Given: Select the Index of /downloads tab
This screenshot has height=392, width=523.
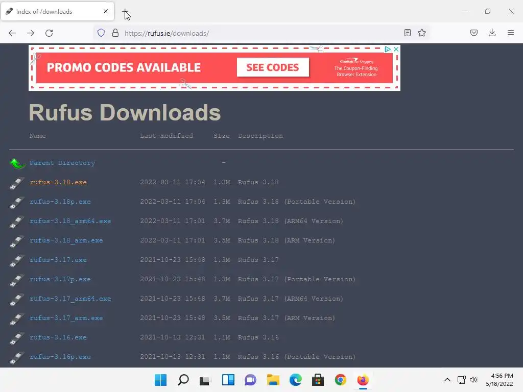Looking at the screenshot, I should tap(57, 11).
